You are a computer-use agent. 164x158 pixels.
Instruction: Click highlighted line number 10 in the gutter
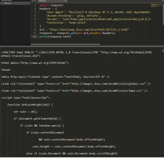tap(34, 37)
